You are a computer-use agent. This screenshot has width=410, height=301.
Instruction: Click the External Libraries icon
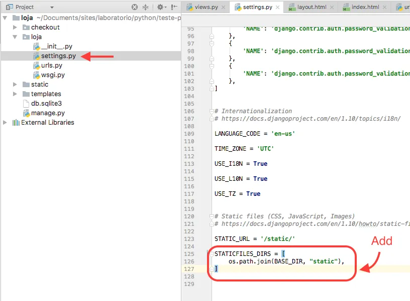[x=16, y=123]
